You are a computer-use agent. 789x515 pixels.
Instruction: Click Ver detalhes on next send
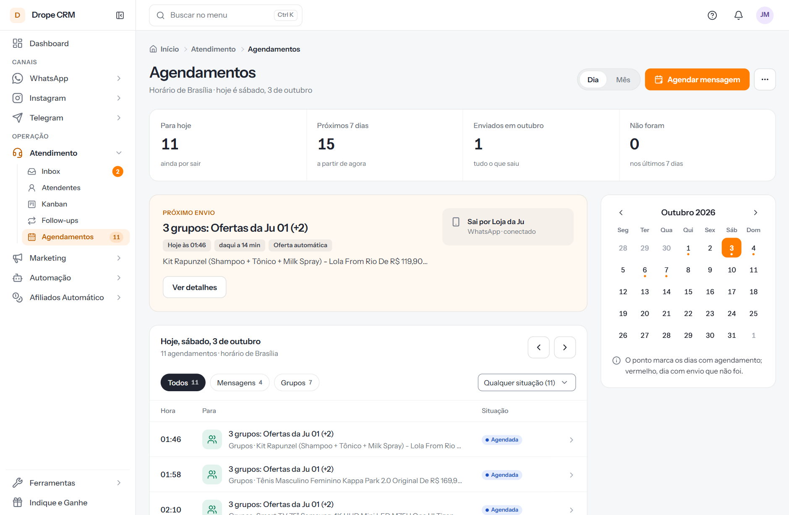(194, 287)
